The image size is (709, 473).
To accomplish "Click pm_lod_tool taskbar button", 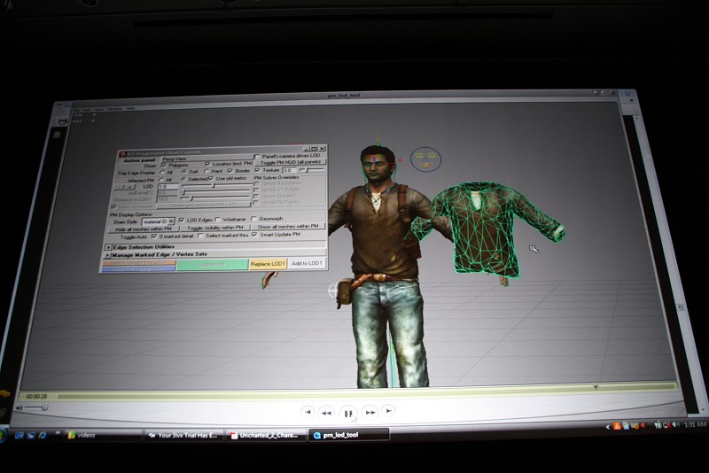I will pyautogui.click(x=348, y=435).
